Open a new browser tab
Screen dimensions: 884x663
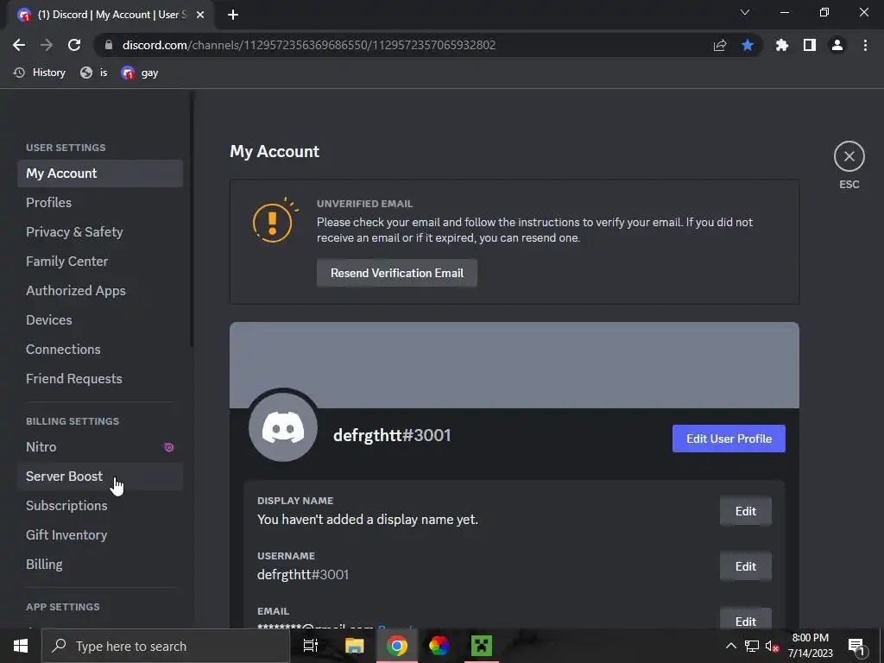tap(233, 15)
